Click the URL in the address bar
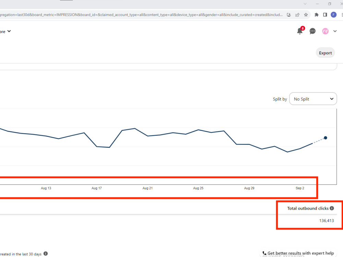The width and height of the screenshot is (343, 257). (x=141, y=15)
